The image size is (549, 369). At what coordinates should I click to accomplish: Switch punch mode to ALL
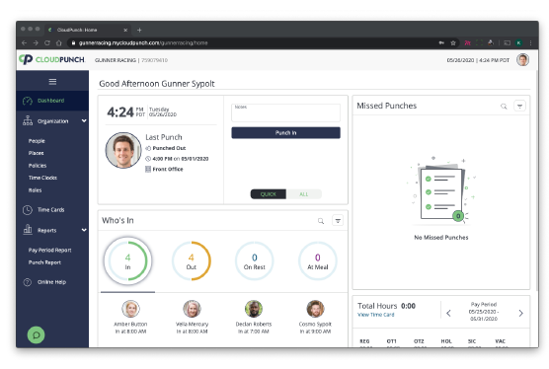[x=303, y=194]
